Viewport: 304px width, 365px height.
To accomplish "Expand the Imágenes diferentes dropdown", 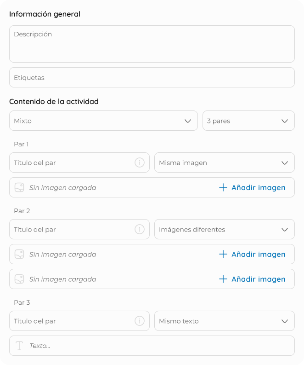I will click(x=225, y=229).
